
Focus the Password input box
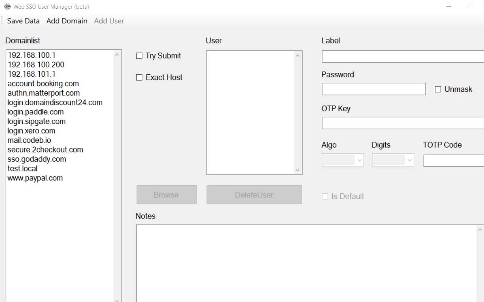374,89
